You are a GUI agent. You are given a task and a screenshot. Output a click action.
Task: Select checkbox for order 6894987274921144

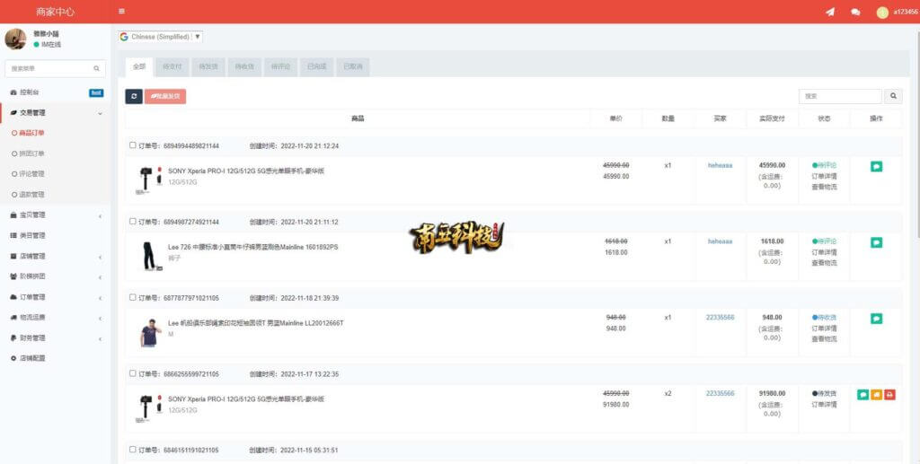133,222
